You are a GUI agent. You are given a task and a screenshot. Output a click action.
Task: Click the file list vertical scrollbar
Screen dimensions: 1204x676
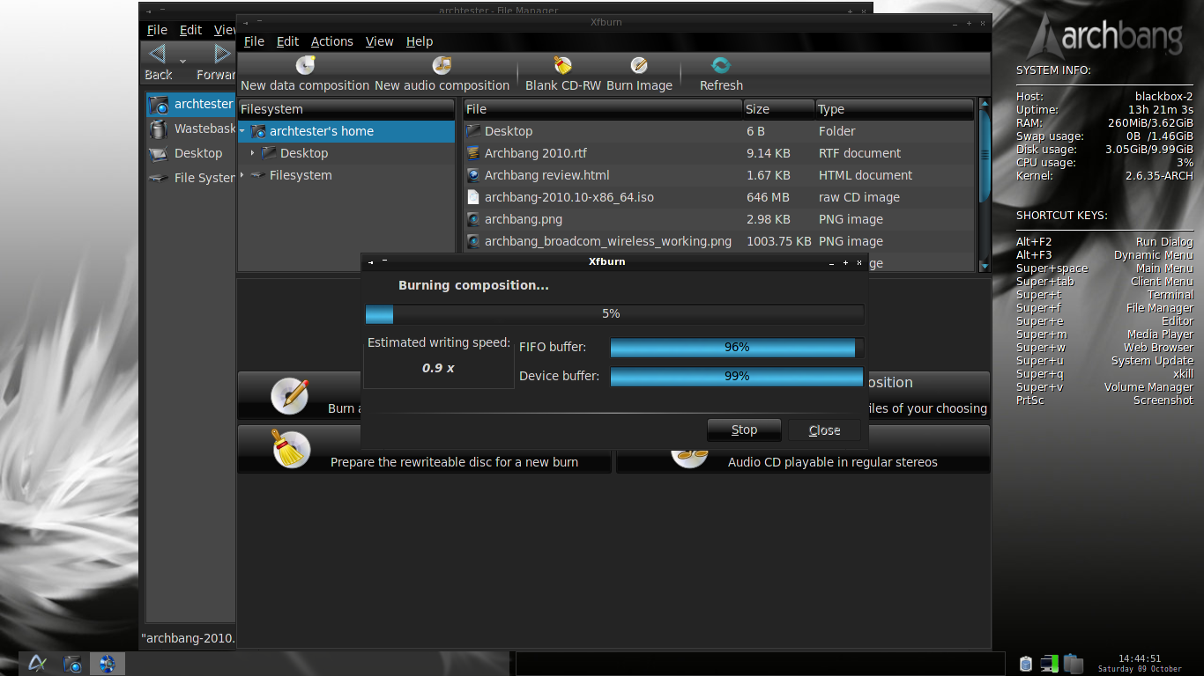click(x=984, y=185)
